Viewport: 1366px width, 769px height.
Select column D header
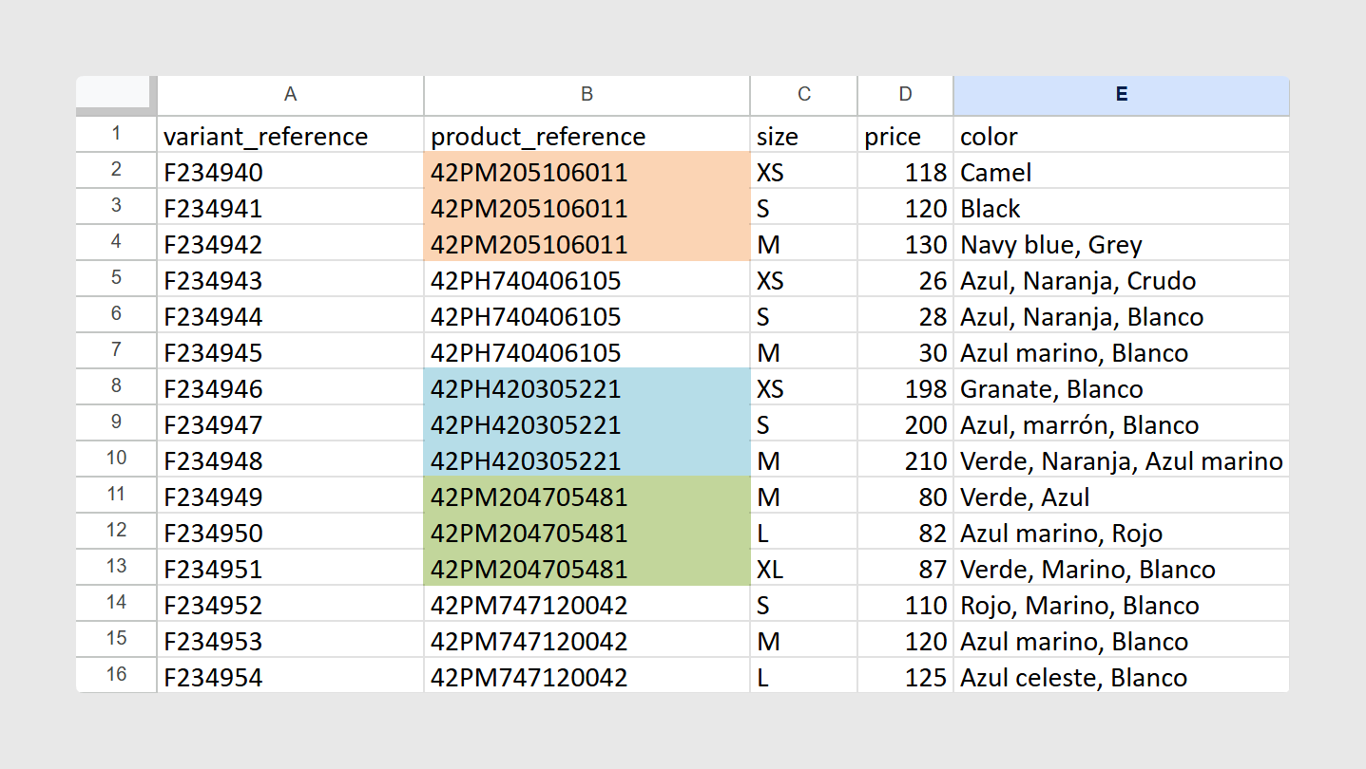905,95
